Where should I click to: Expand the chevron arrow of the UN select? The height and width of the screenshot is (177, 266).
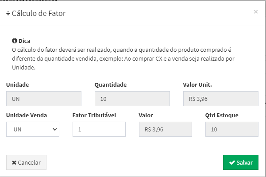(x=55, y=129)
